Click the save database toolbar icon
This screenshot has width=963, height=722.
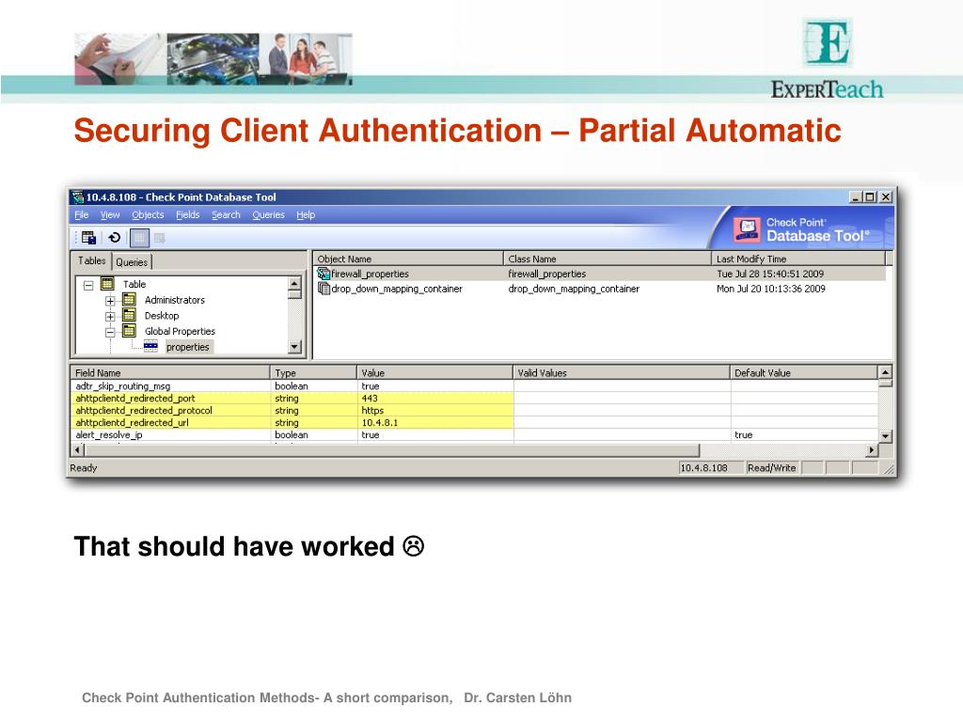pyautogui.click(x=88, y=238)
